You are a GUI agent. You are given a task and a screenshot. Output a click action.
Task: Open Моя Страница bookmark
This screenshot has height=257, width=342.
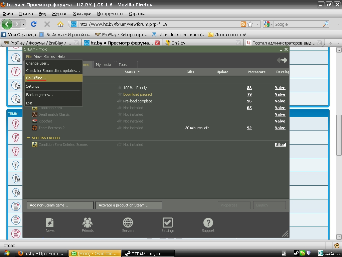[19, 34]
